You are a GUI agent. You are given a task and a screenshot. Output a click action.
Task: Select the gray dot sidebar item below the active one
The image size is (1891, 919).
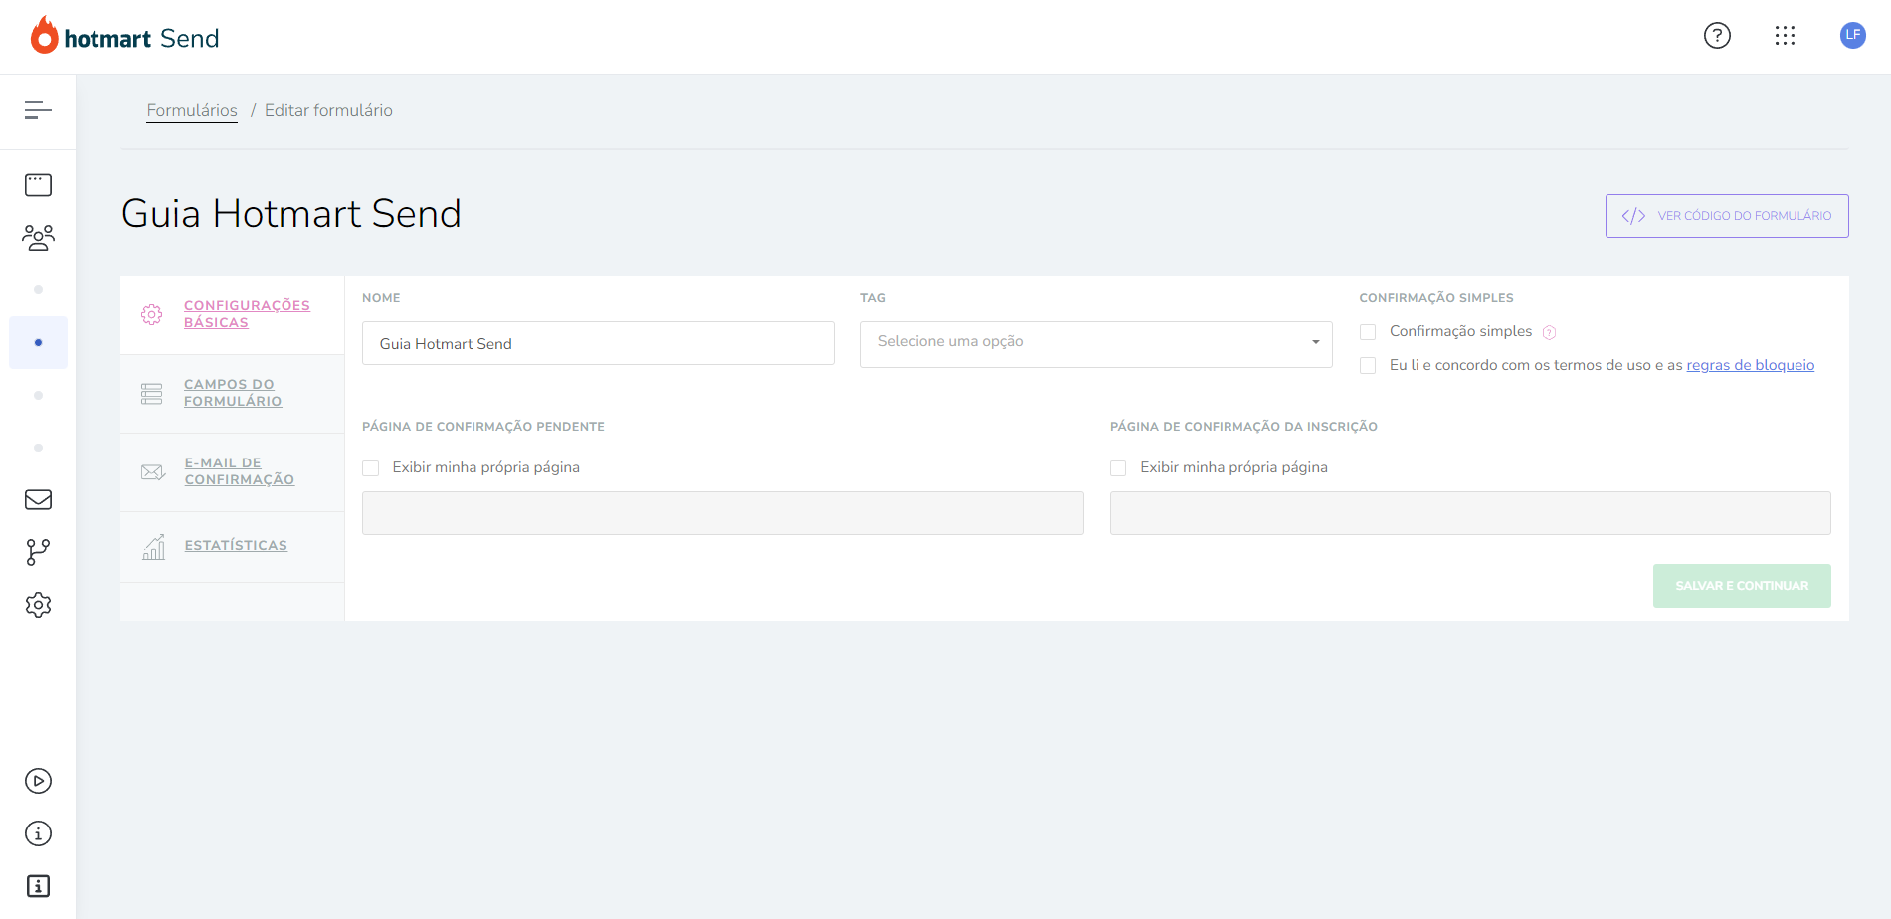(38, 395)
